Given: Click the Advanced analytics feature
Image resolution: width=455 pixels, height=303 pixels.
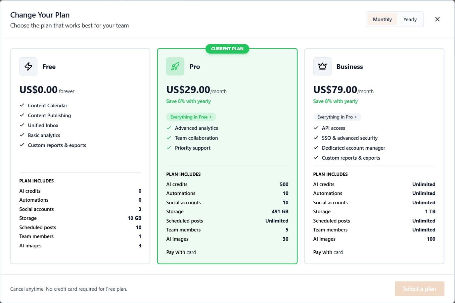Looking at the screenshot, I should click(197, 128).
